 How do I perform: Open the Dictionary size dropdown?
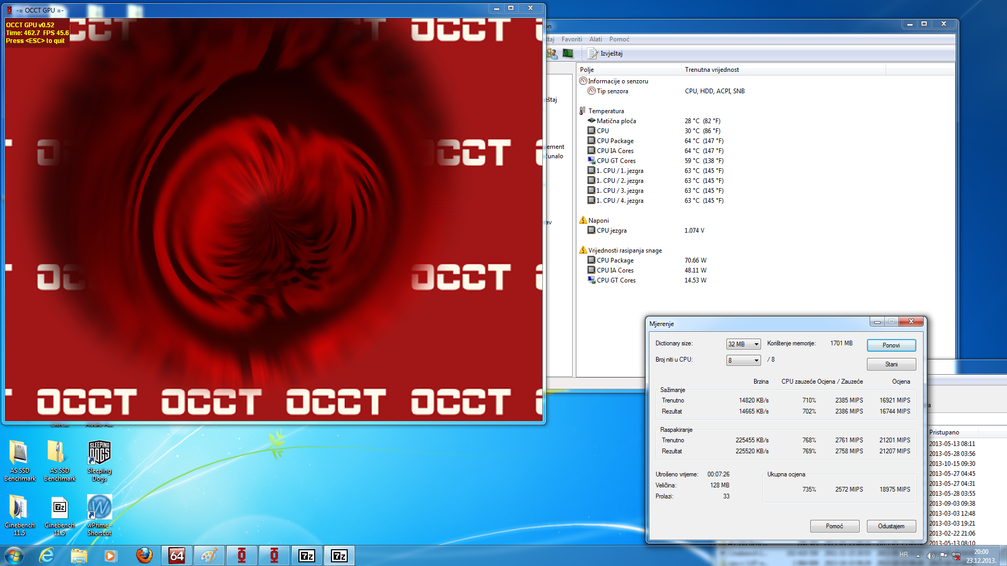(x=743, y=344)
